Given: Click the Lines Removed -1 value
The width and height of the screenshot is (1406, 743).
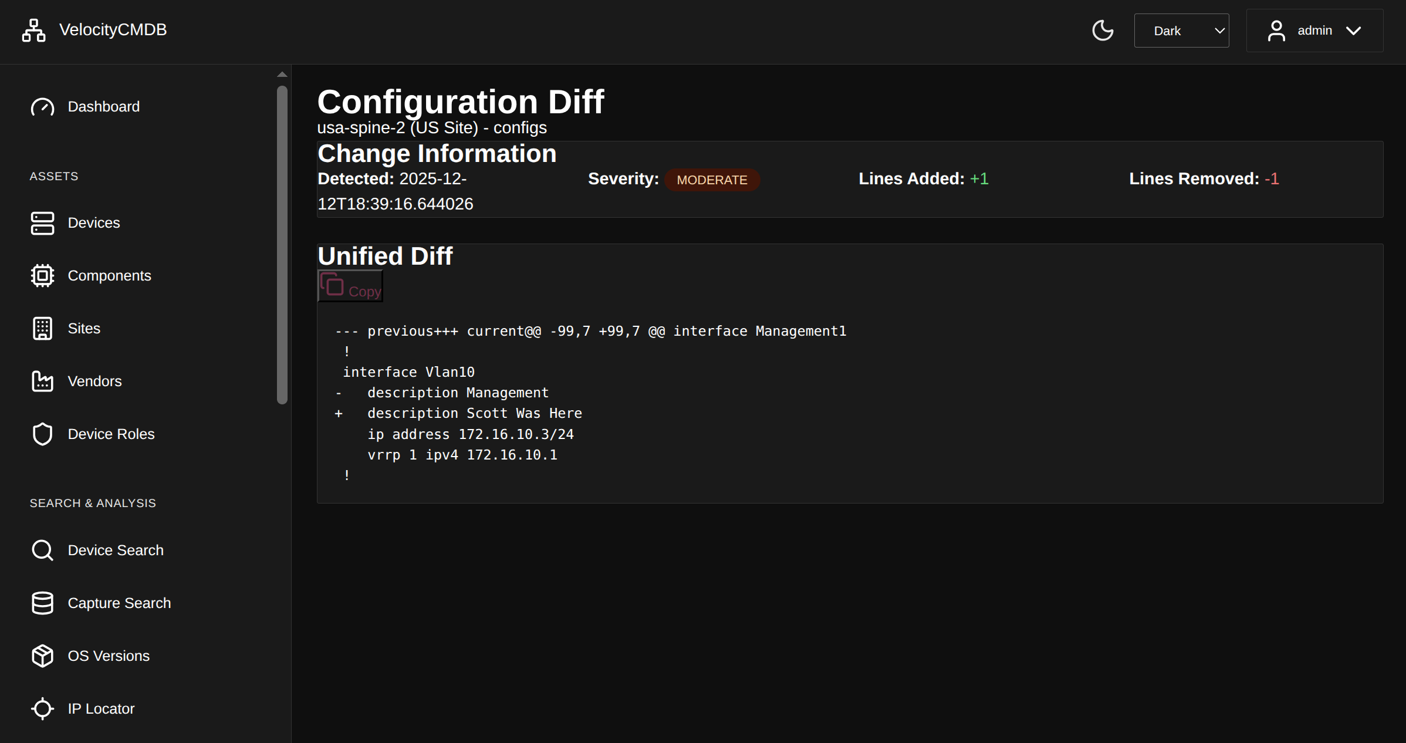Looking at the screenshot, I should click(x=1272, y=179).
